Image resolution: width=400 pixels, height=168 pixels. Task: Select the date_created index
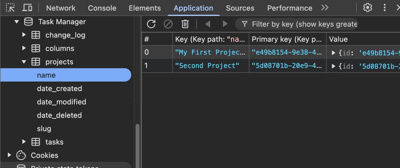point(59,89)
